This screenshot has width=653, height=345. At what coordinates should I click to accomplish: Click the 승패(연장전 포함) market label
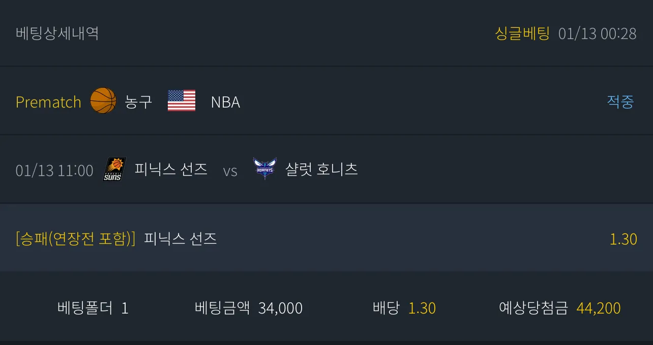tap(76, 238)
